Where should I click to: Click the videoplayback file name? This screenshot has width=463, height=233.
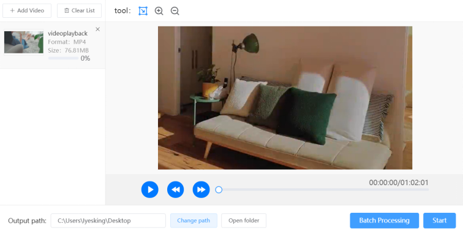67,33
